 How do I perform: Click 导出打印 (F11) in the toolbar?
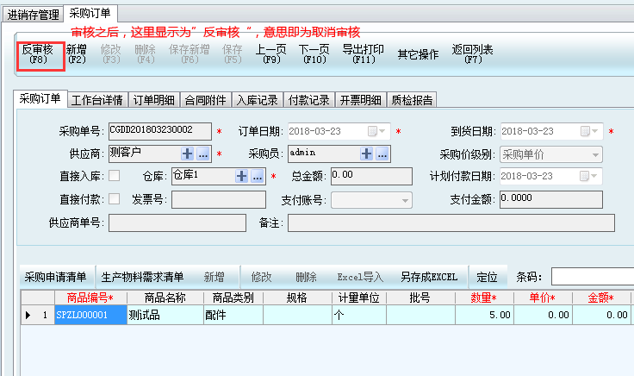click(x=364, y=54)
